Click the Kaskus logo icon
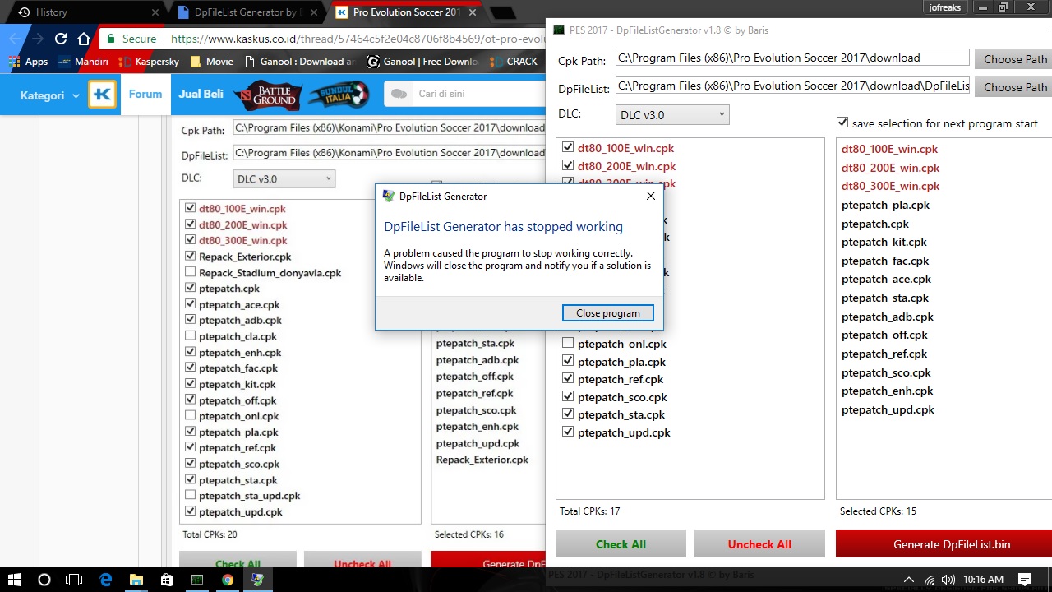The image size is (1052, 592). click(x=103, y=95)
